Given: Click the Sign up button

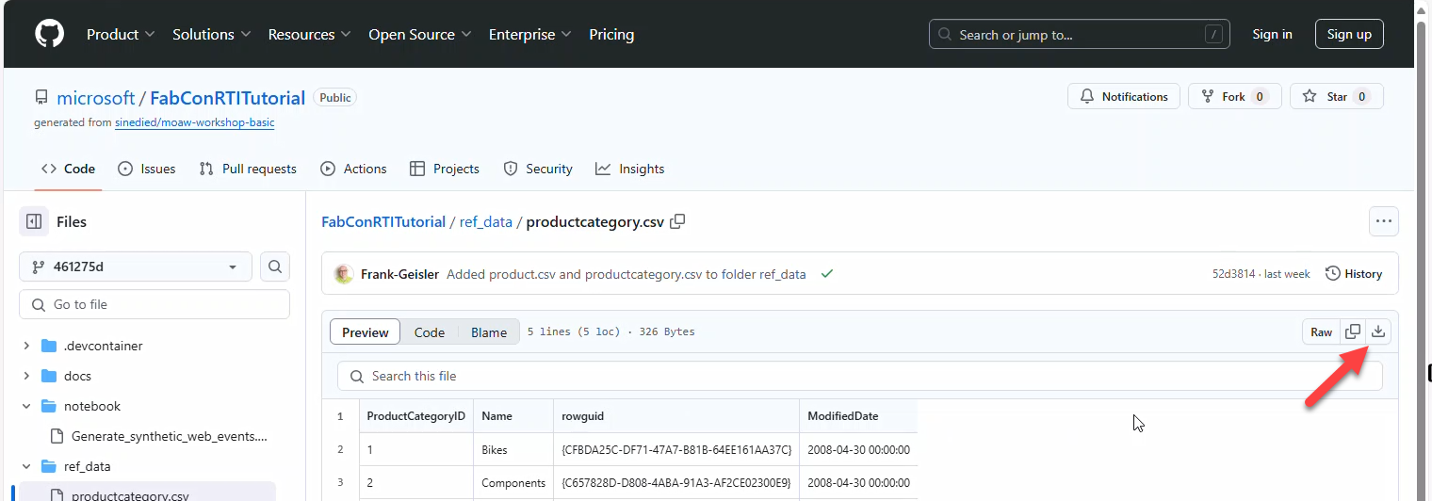Looking at the screenshot, I should (x=1349, y=34).
